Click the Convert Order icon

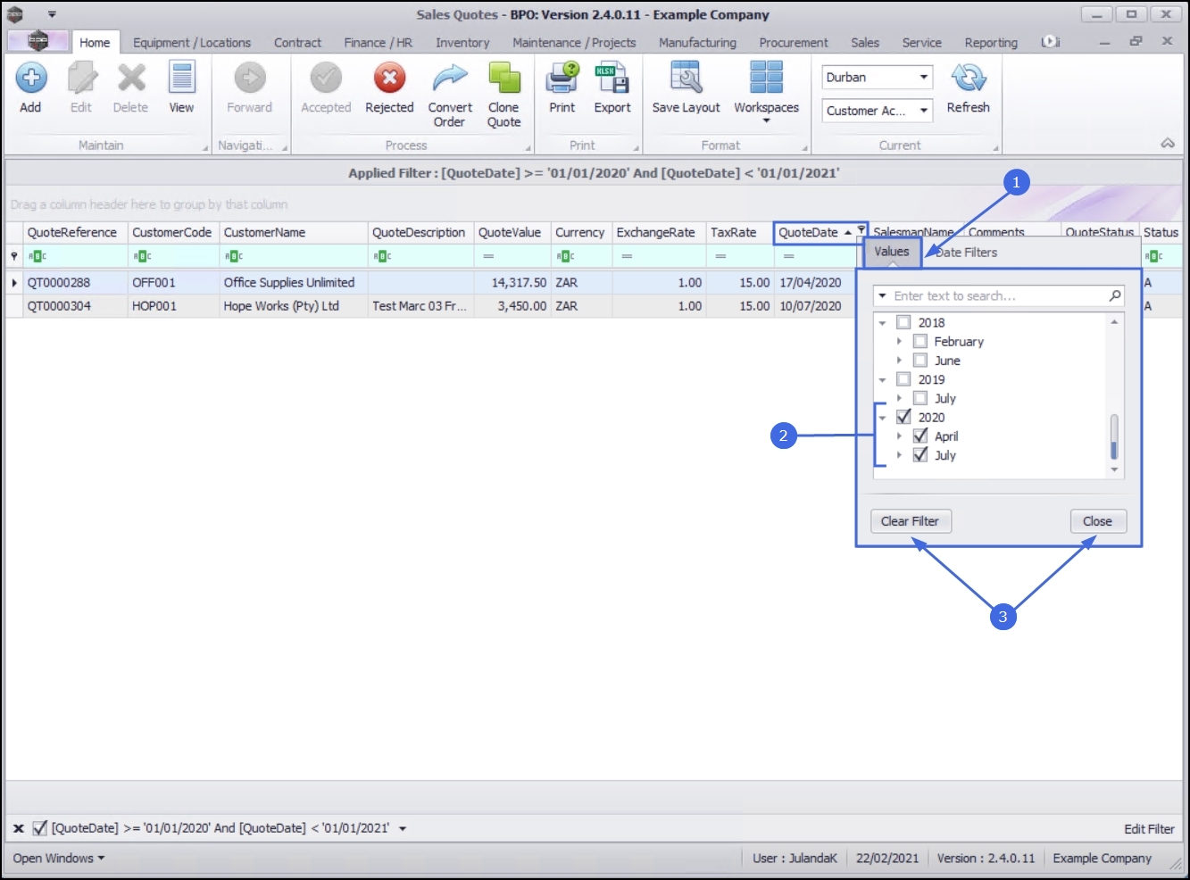[450, 79]
